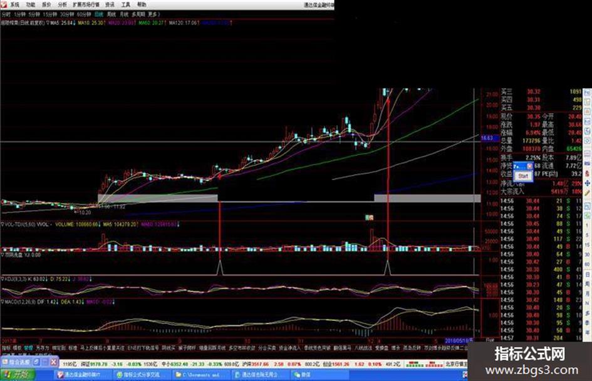Close the 综合选股 floating panel
Screen dimensions: 592x381
click(54, 362)
